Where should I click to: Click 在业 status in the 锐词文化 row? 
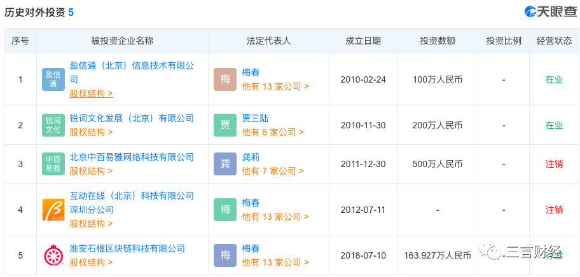[x=554, y=125]
